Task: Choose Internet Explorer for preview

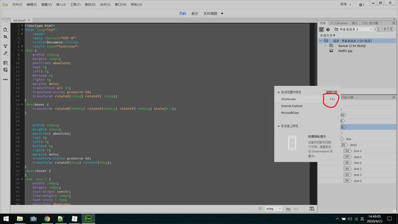Action: tap(292, 106)
